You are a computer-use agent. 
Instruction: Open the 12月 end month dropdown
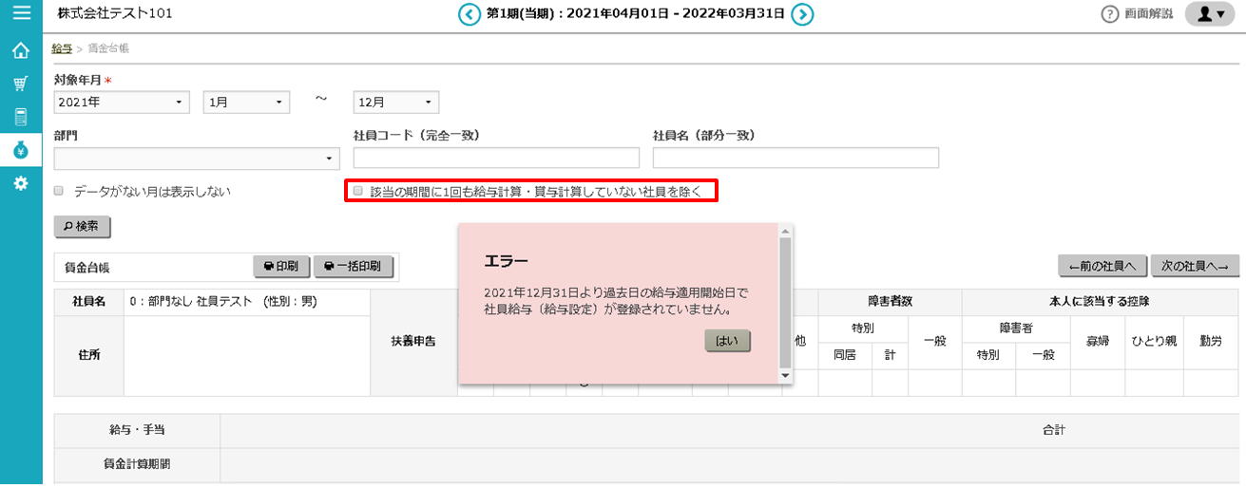[395, 103]
